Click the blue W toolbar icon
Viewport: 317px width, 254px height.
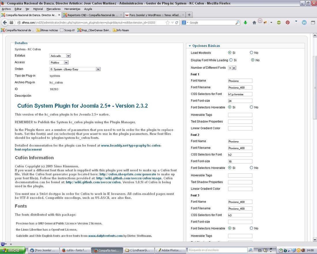coord(304,23)
